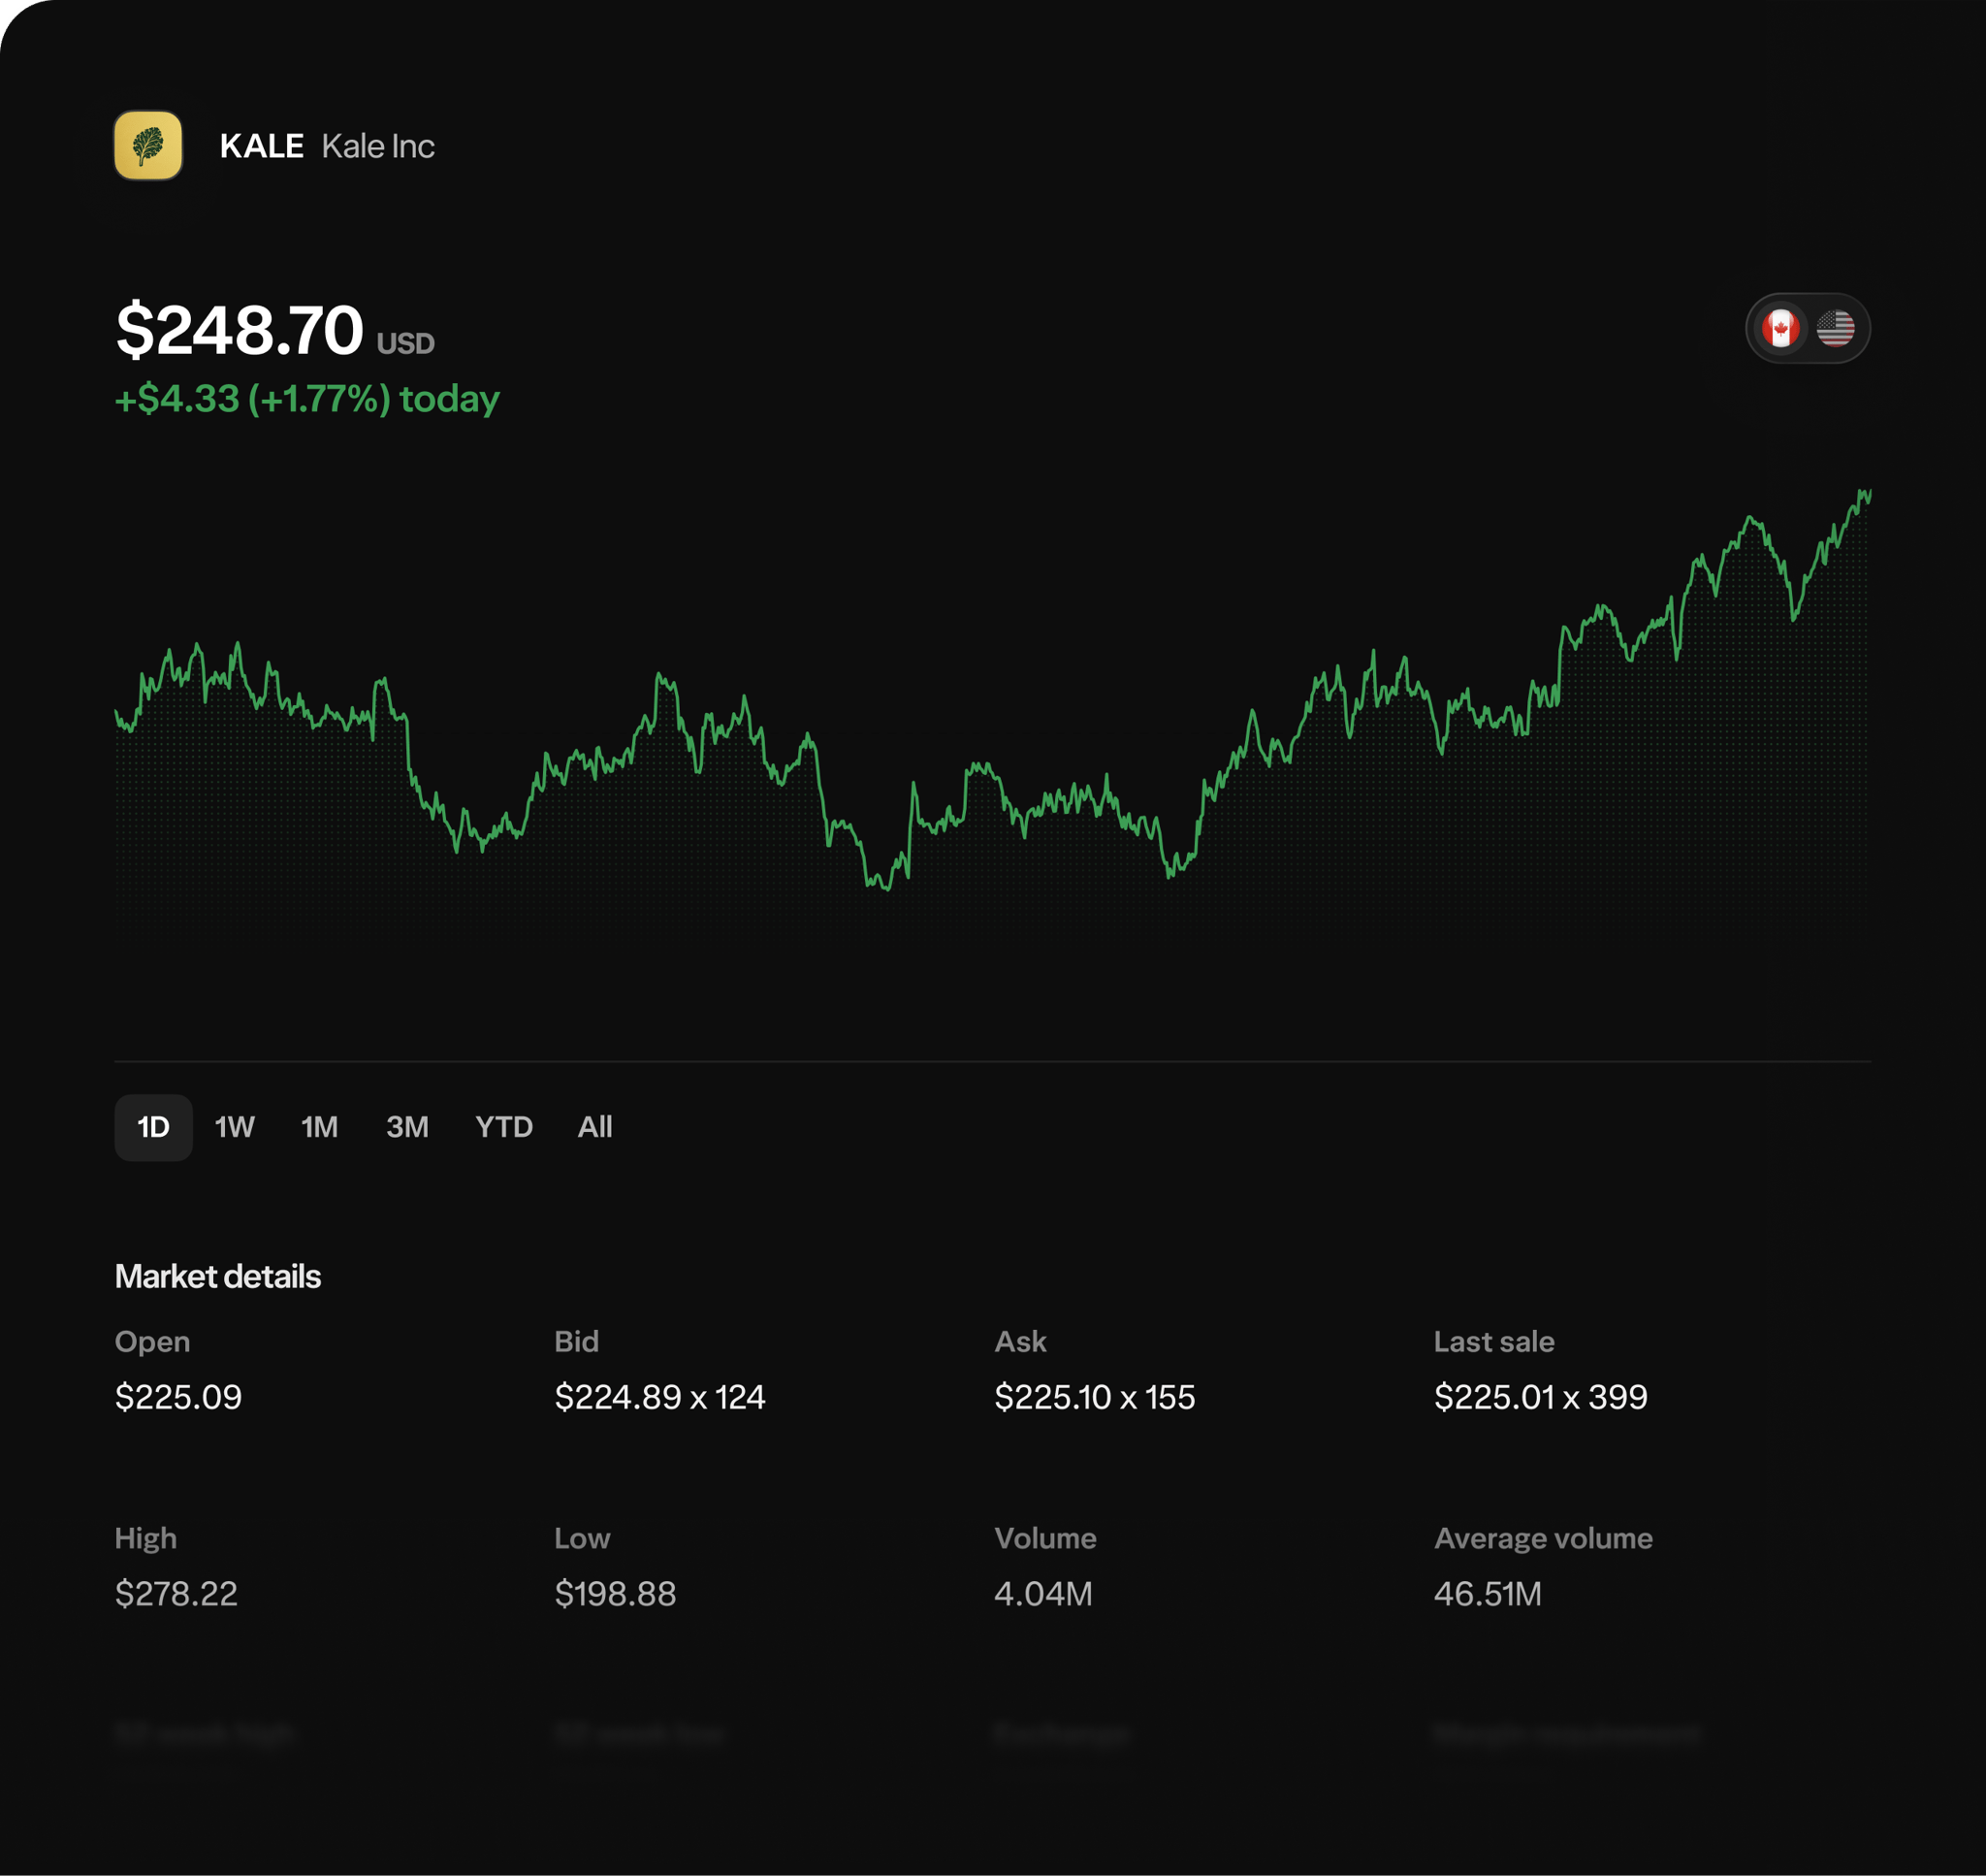Viewport: 1986px width, 1876px height.
Task: Select the YTD range tab
Action: (x=503, y=1127)
